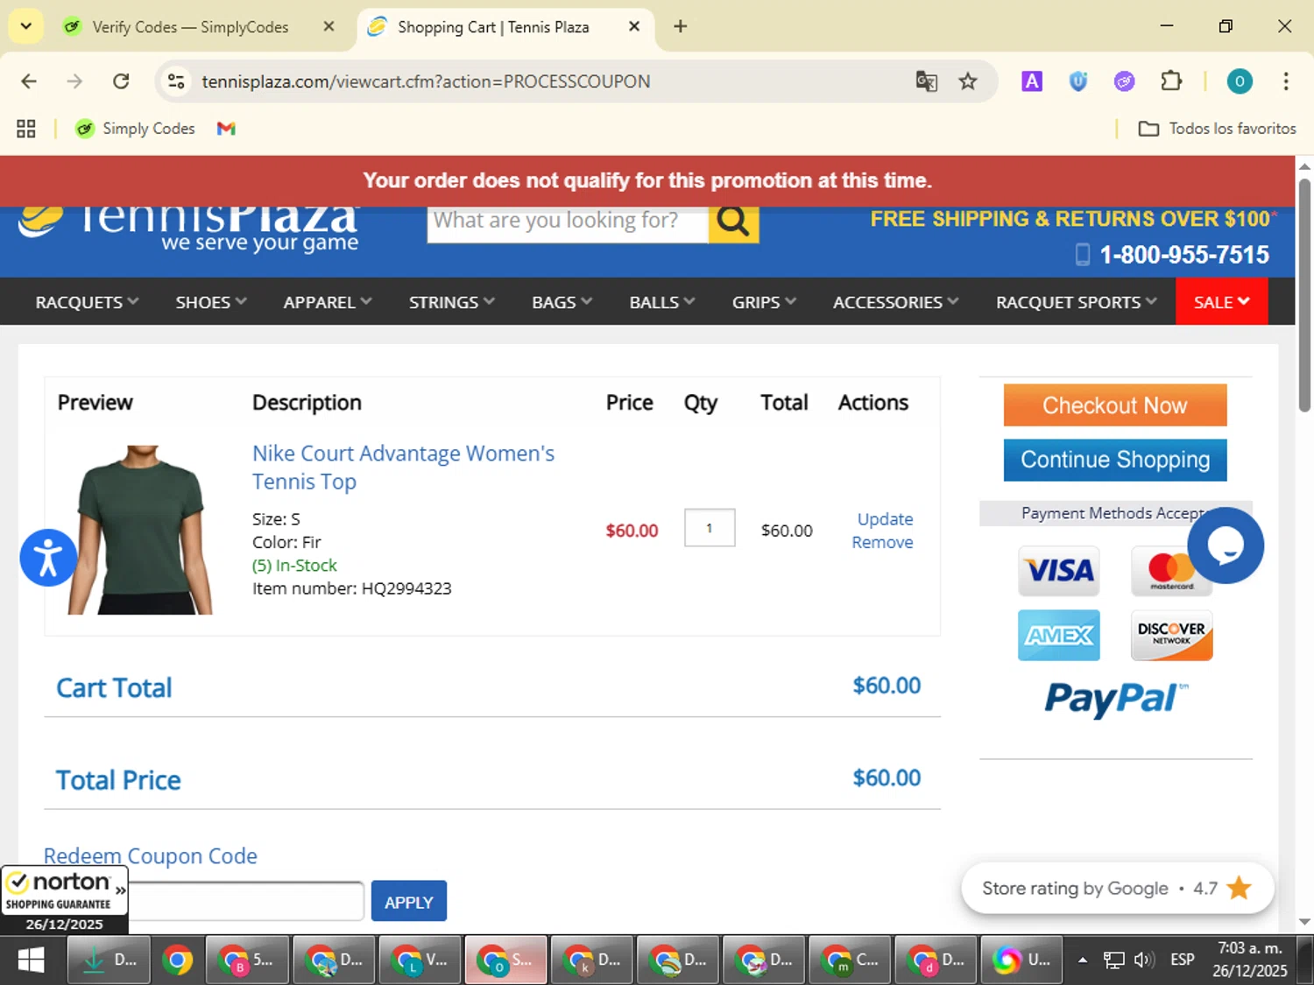1314x985 pixels.
Task: Click the PayPal logo
Action: pyautogui.click(x=1116, y=699)
